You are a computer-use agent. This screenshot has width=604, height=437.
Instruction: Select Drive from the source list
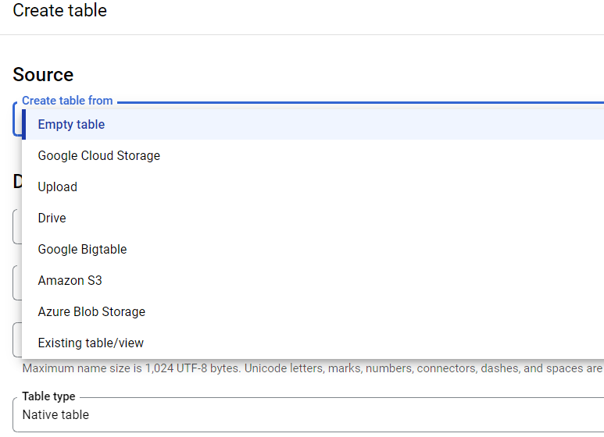pyautogui.click(x=313, y=218)
